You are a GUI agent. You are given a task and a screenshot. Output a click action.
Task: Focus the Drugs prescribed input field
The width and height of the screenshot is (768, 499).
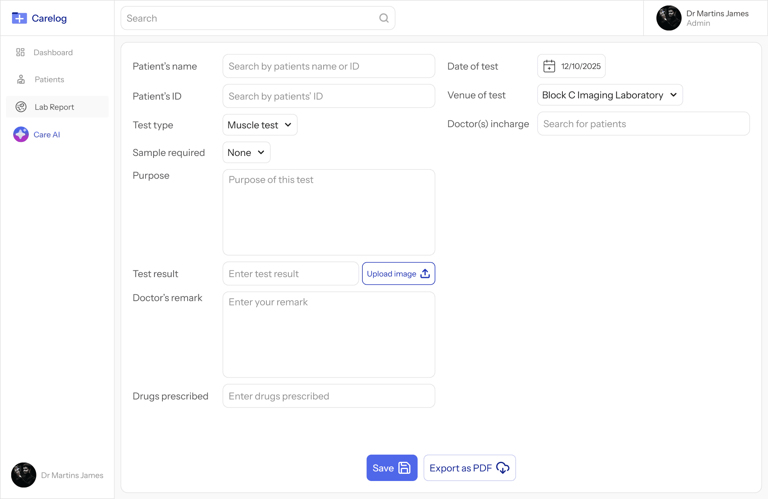click(328, 396)
